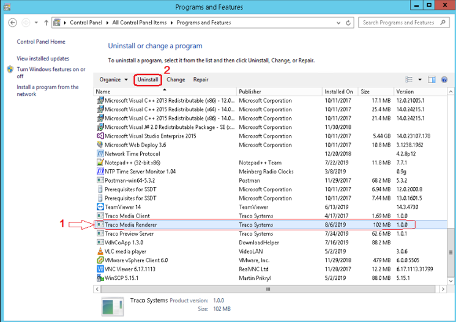456x322 pixels.
Task: Click the Repair toolbar button
Action: (x=201, y=80)
